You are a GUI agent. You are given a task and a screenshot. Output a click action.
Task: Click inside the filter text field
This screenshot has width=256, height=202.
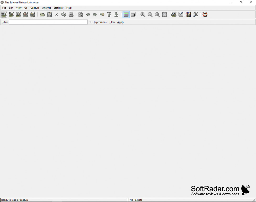(48, 22)
